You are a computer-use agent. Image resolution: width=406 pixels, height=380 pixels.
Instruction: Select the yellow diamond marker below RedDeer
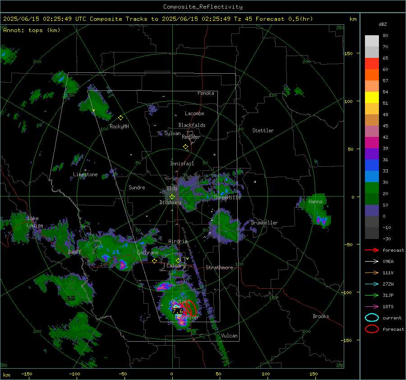click(x=185, y=147)
